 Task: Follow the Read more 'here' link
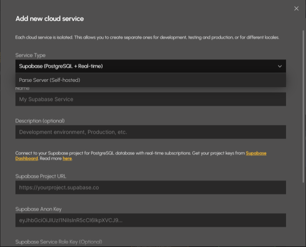point(67,158)
